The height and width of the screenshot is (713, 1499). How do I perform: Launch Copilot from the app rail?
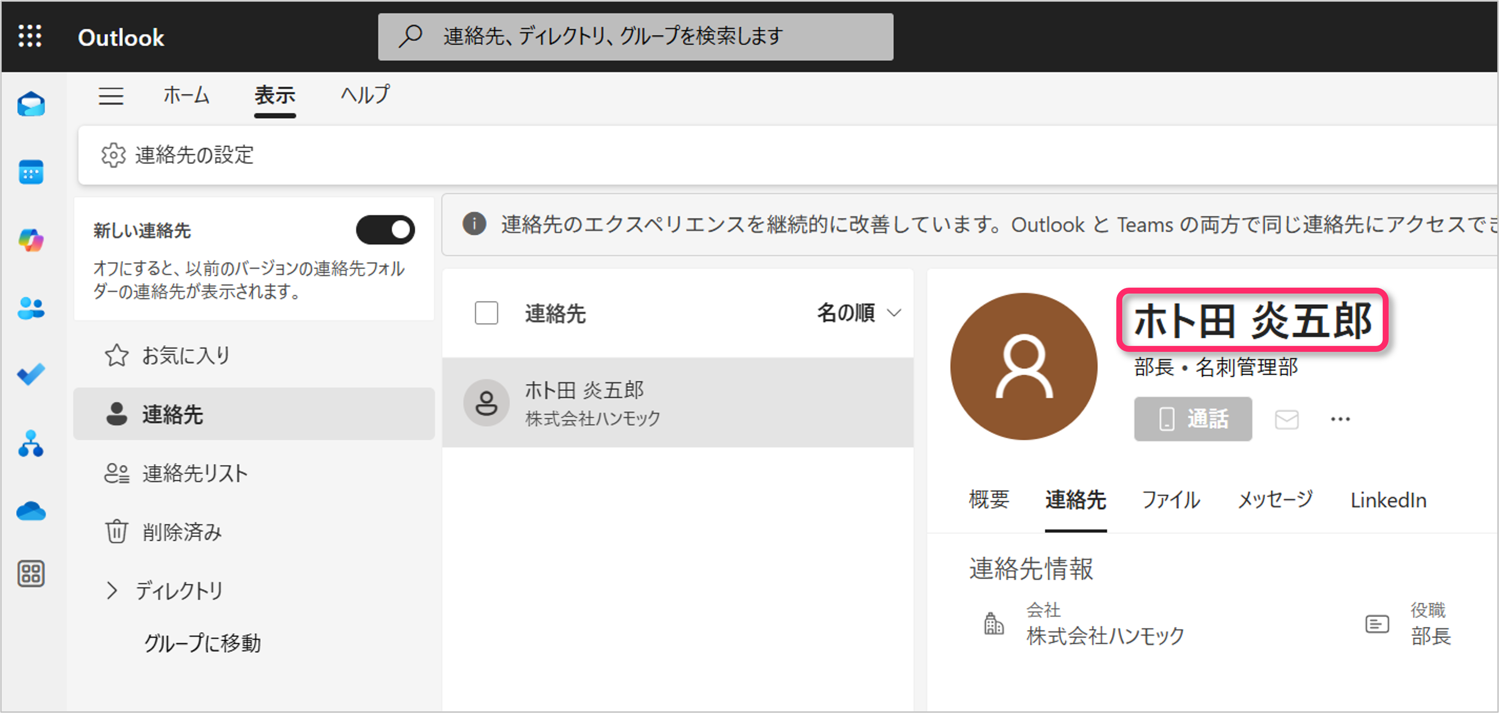pyautogui.click(x=31, y=240)
